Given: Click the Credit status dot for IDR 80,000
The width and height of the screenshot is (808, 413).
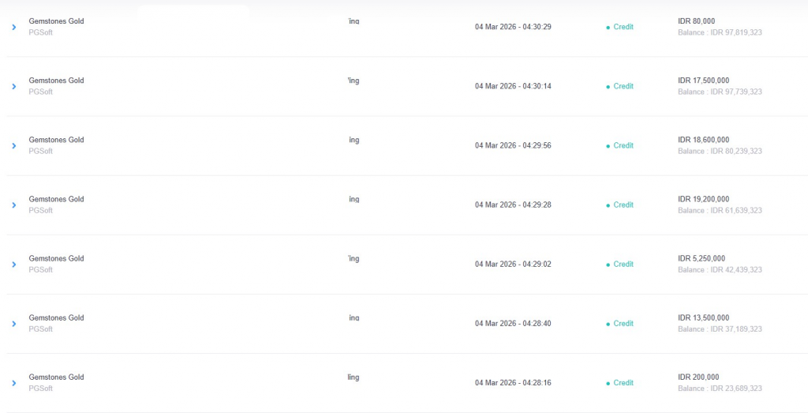Looking at the screenshot, I should (608, 27).
